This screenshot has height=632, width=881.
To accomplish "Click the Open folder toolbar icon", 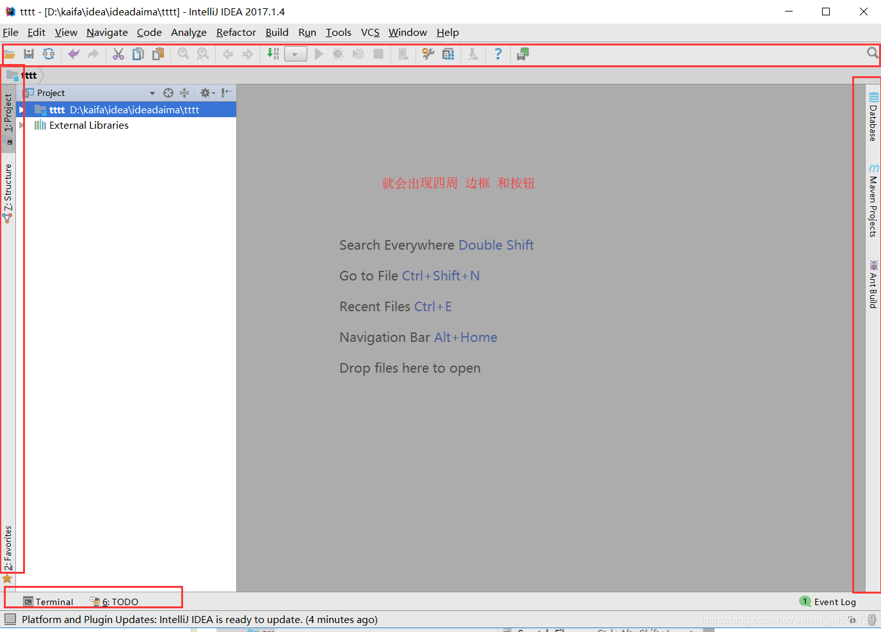I will [10, 54].
